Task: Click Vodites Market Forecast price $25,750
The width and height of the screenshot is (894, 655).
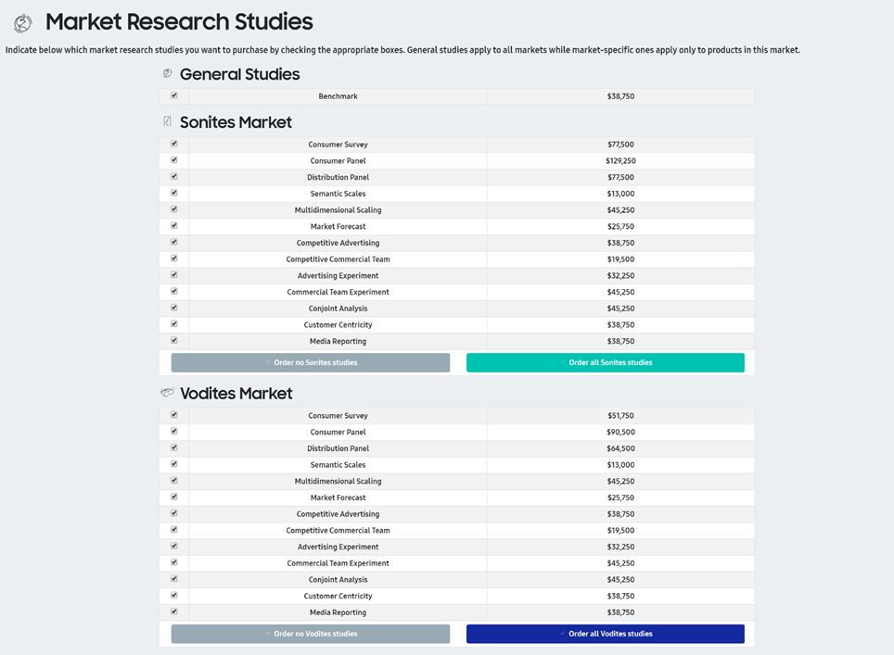Action: tap(620, 498)
